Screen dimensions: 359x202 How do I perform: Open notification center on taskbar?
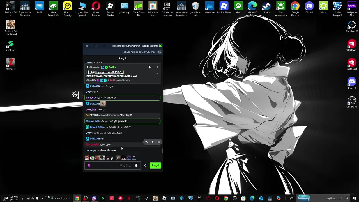pos(6,198)
